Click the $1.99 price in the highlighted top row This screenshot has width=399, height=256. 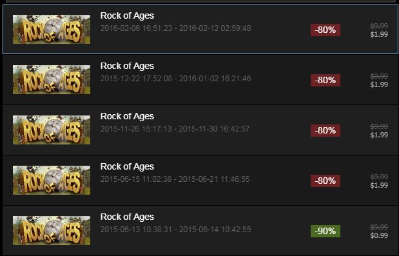point(379,34)
